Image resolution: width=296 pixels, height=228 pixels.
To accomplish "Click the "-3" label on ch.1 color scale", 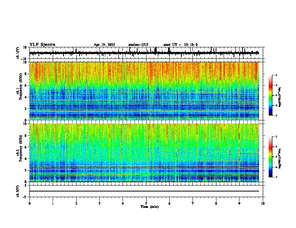I will pos(275,75).
